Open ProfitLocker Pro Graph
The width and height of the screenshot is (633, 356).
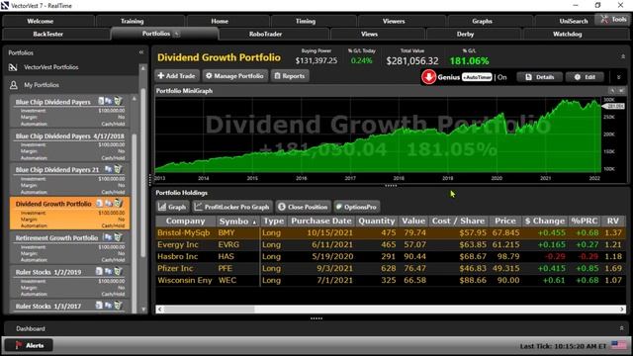pyautogui.click(x=232, y=207)
